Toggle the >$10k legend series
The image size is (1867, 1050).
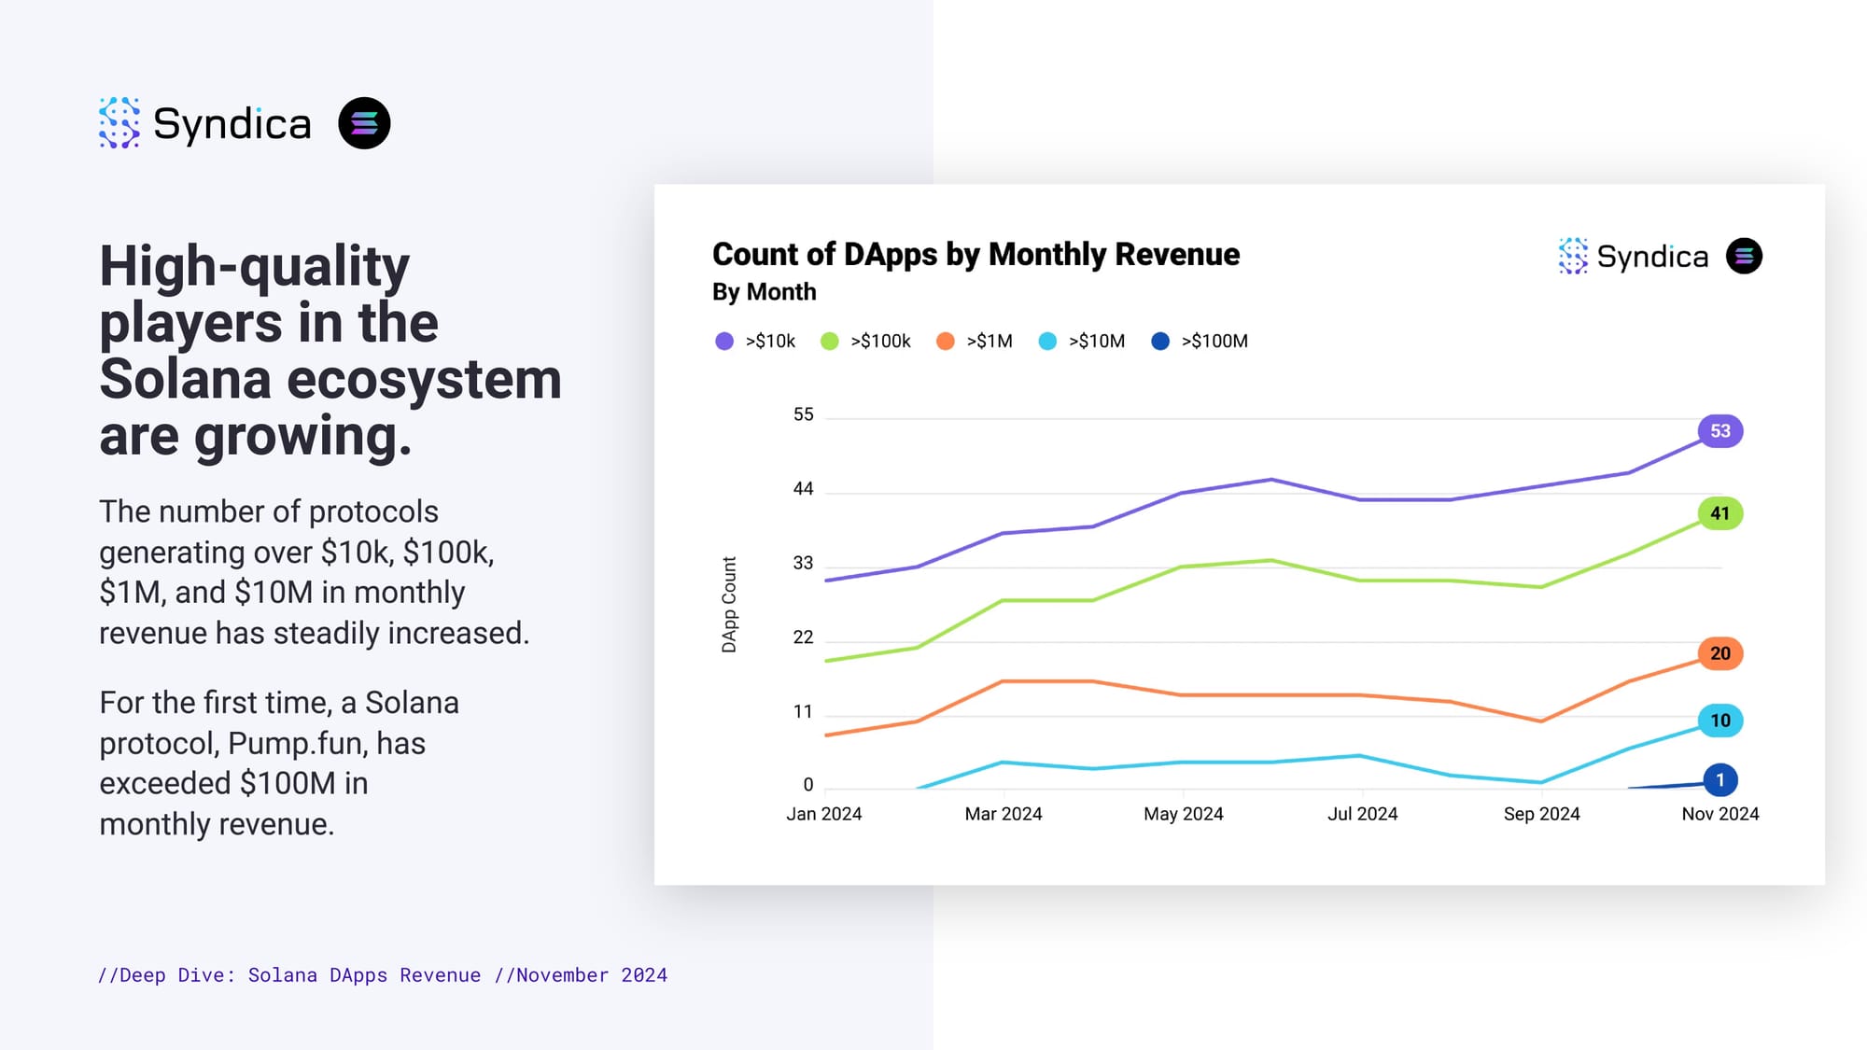756,342
